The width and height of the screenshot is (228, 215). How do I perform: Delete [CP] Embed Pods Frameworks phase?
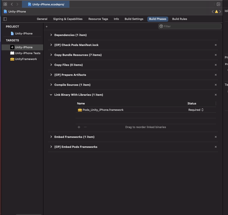pos(216,147)
